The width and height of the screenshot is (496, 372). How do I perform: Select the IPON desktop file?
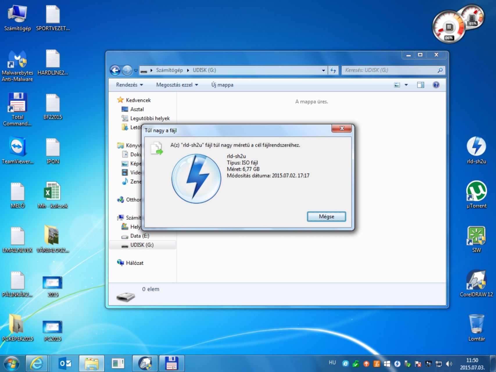pyautogui.click(x=53, y=151)
